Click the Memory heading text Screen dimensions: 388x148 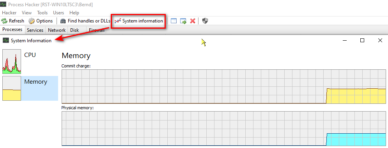[x=76, y=55]
